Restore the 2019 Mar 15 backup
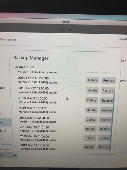Screen dimensions: 127x170 click(x=105, y=129)
